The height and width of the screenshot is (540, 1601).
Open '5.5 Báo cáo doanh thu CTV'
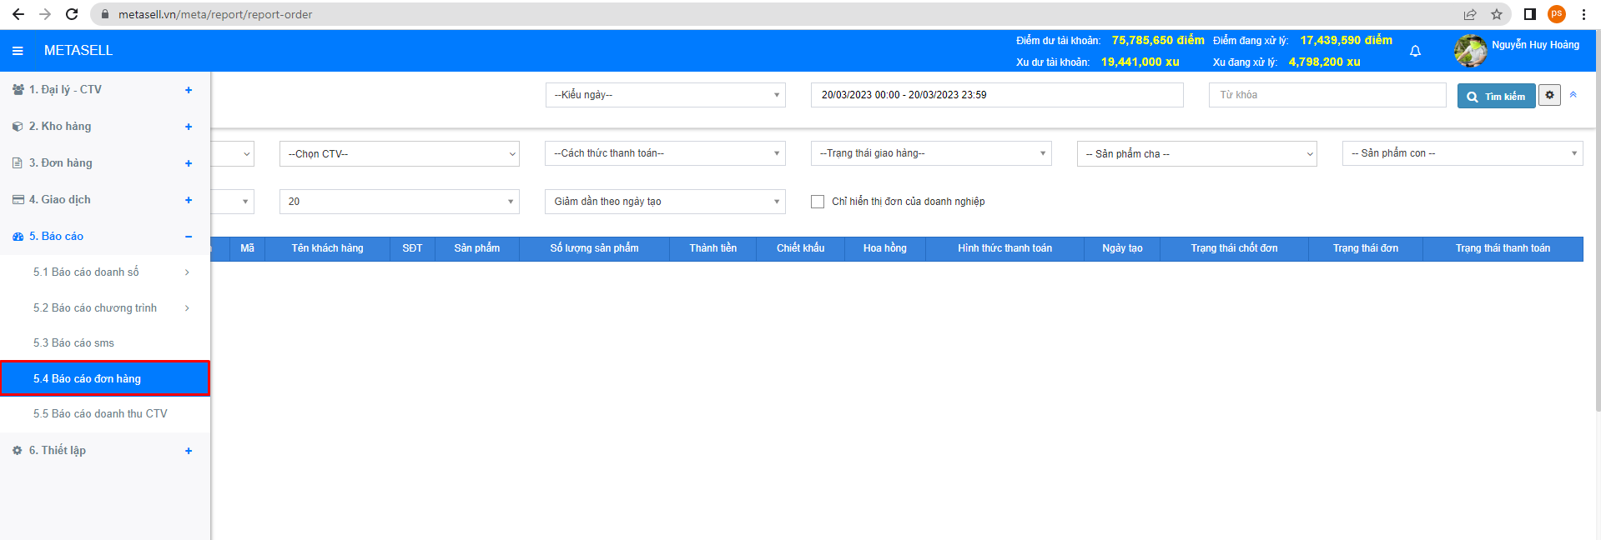(x=100, y=414)
